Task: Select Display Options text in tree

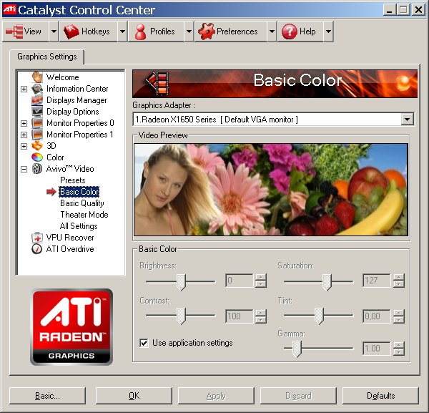Action: pos(73,112)
